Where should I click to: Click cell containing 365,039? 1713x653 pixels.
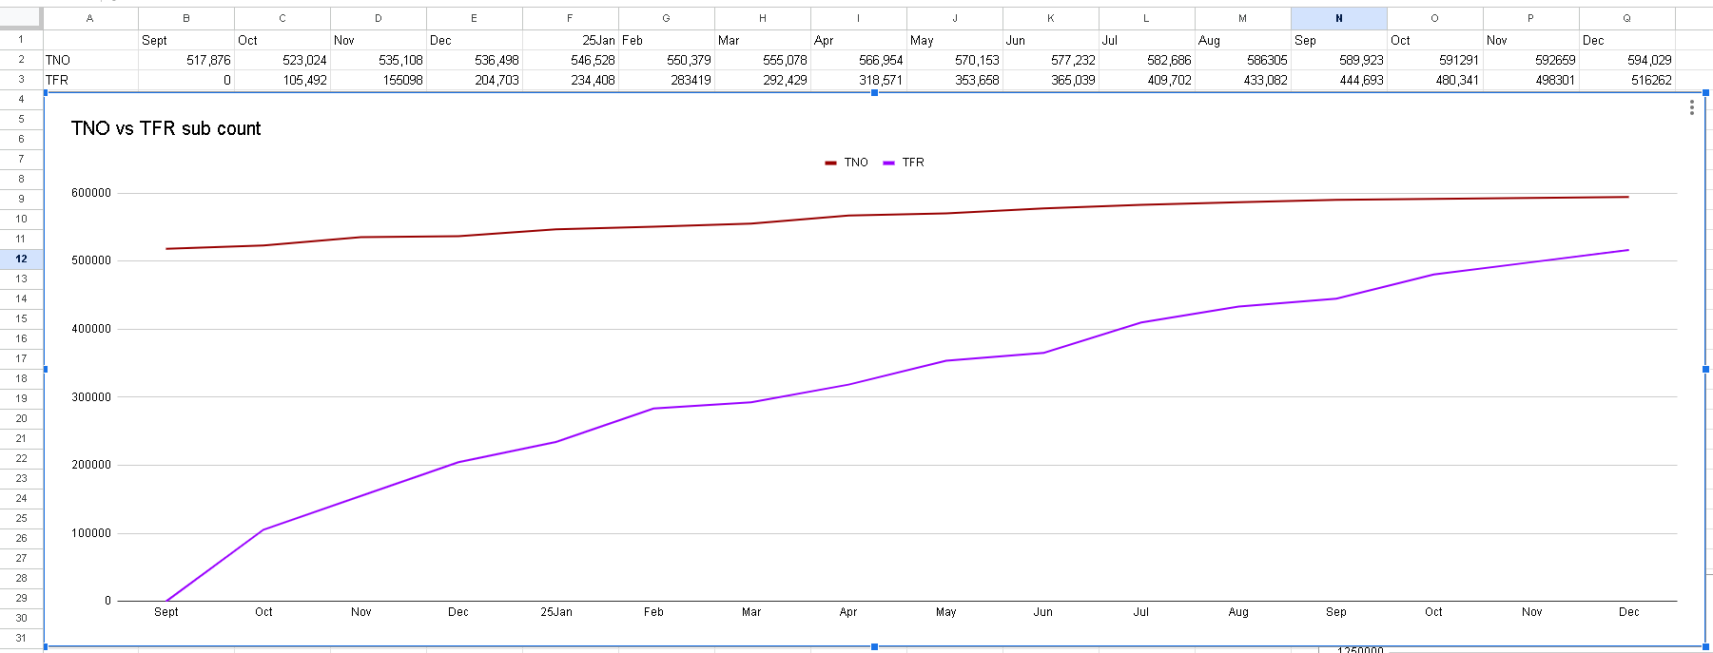click(1051, 80)
